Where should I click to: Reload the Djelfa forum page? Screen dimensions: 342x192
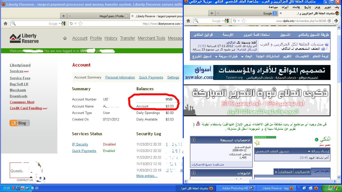pos(234,21)
